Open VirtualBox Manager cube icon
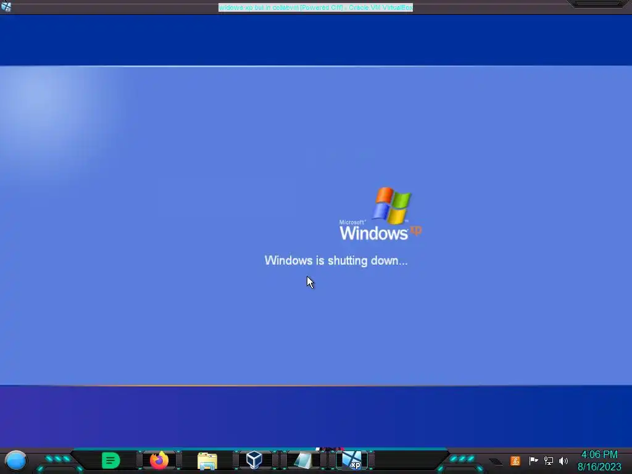The image size is (632, 474). (x=254, y=460)
